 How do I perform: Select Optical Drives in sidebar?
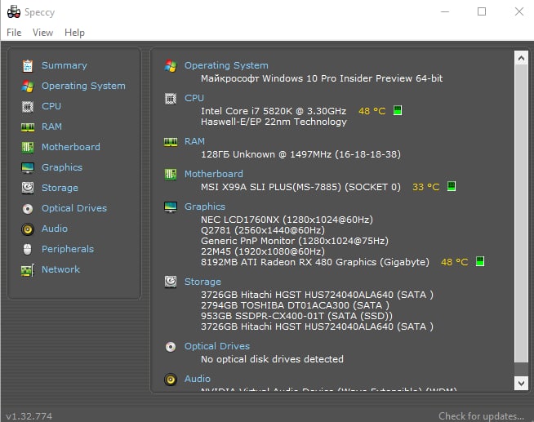click(x=74, y=208)
